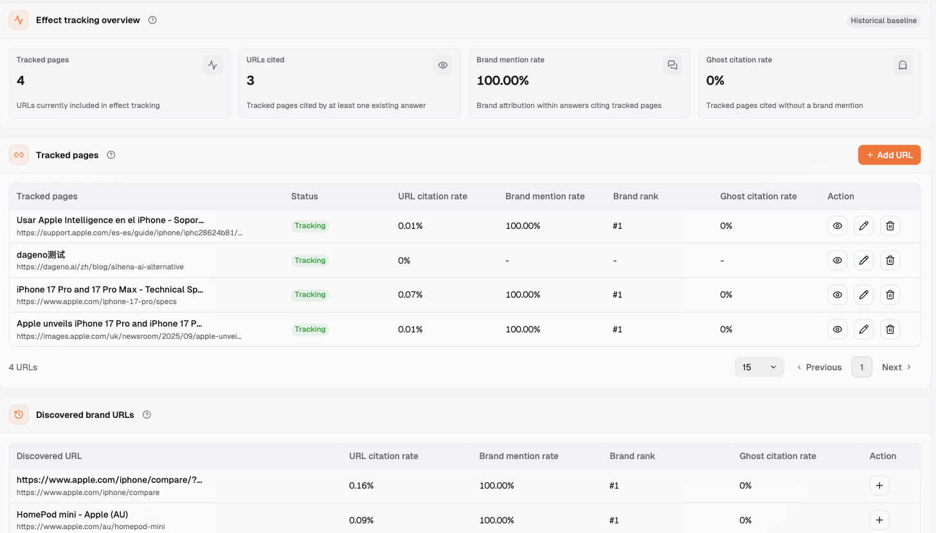Screen dimensions: 936x533
Task: Click the pulse icon in Tracked pages card
Action: (213, 65)
